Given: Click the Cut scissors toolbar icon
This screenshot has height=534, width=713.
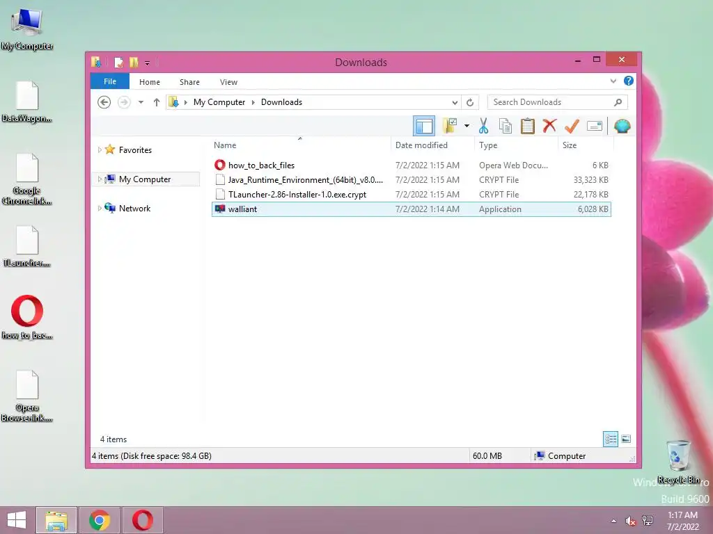Looking at the screenshot, I should [483, 126].
